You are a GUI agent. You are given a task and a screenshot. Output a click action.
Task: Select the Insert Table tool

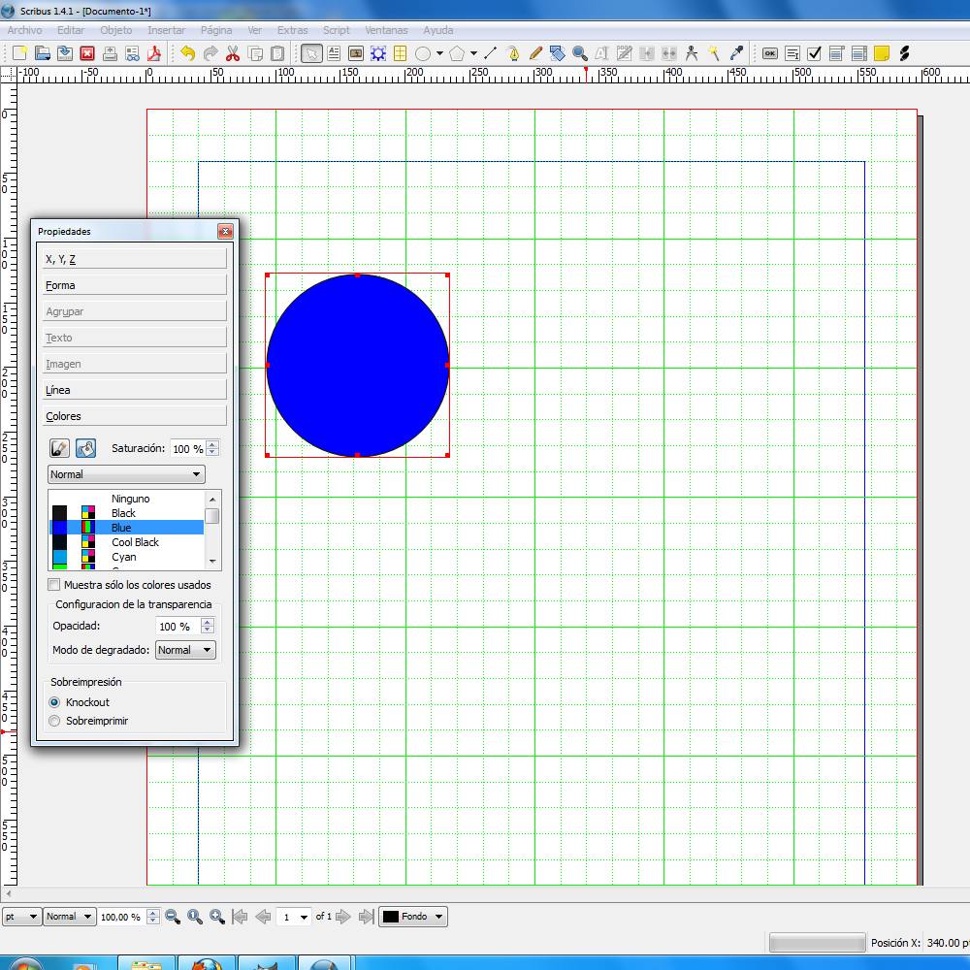point(400,53)
